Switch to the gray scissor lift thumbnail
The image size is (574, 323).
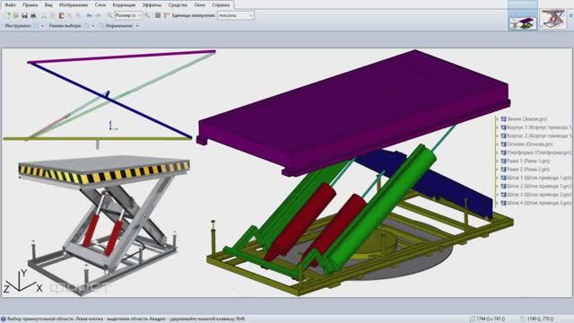pyautogui.click(x=552, y=19)
